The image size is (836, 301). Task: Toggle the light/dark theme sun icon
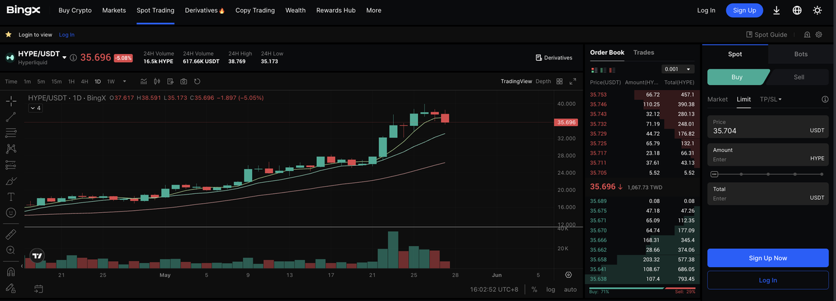point(817,10)
